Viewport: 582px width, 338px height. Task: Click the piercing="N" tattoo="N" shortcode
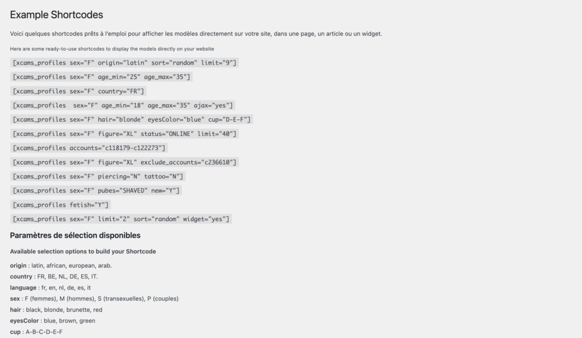coord(98,176)
